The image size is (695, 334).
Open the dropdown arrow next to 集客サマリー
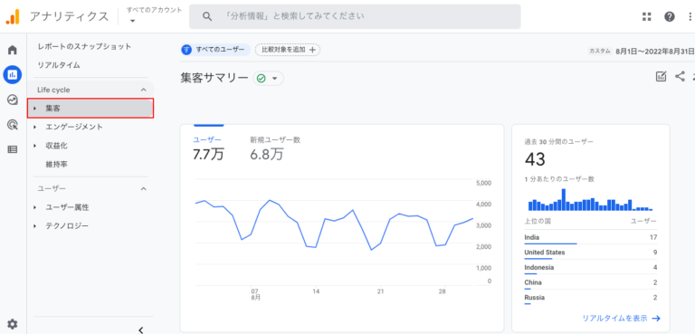click(274, 79)
